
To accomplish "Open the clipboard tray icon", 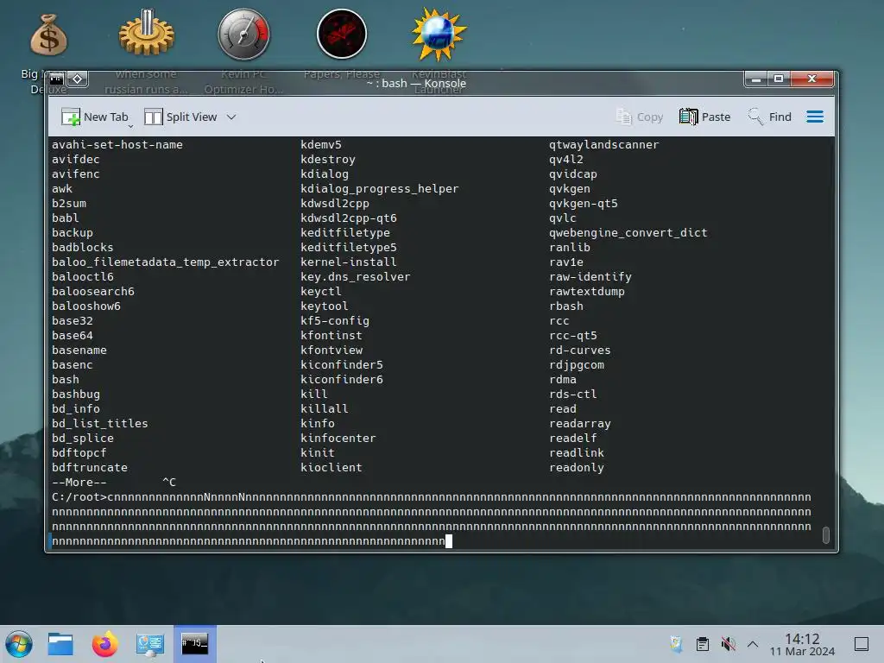I will 703,644.
